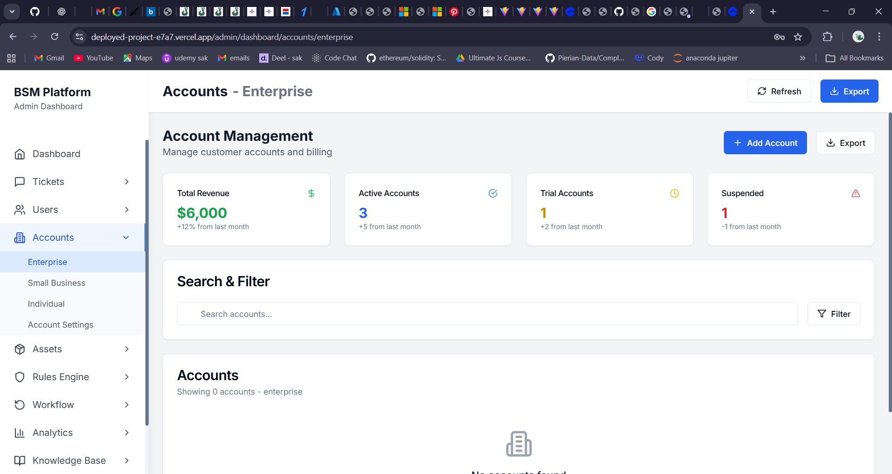892x474 pixels.
Task: Click the Tickets speech bubble icon
Action: [x=20, y=182]
